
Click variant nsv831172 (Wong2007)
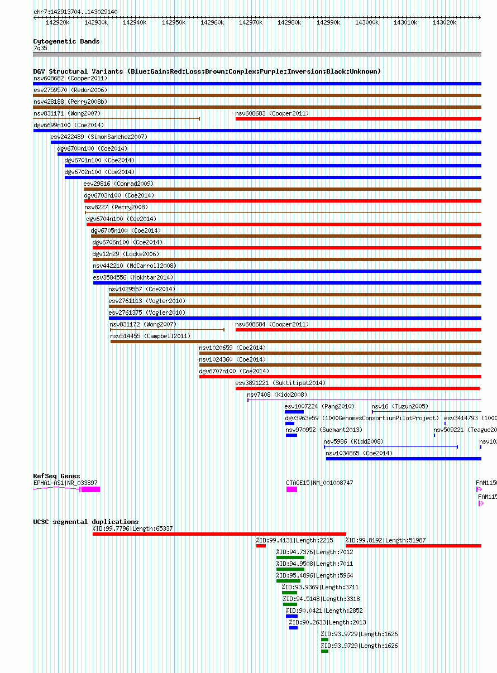143,324
